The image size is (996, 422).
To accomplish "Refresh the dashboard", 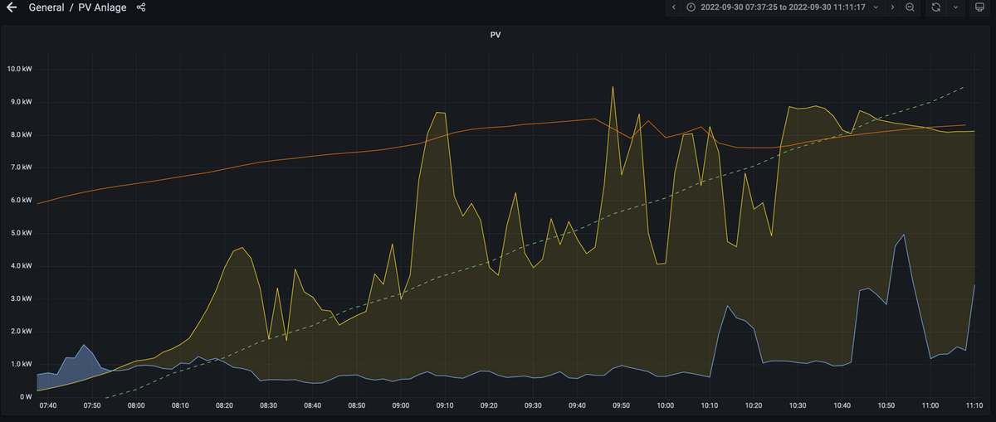I will tap(936, 7).
